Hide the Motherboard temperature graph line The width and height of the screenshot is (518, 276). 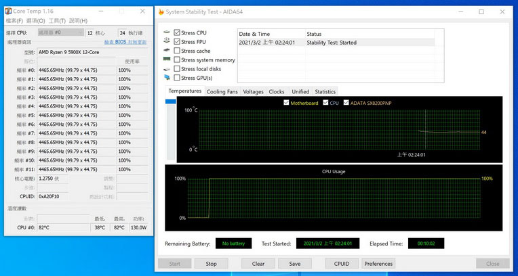pyautogui.click(x=286, y=103)
